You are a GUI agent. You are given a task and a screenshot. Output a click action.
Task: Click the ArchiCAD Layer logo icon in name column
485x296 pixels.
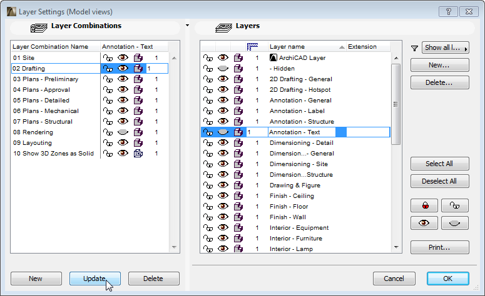pyautogui.click(x=273, y=57)
